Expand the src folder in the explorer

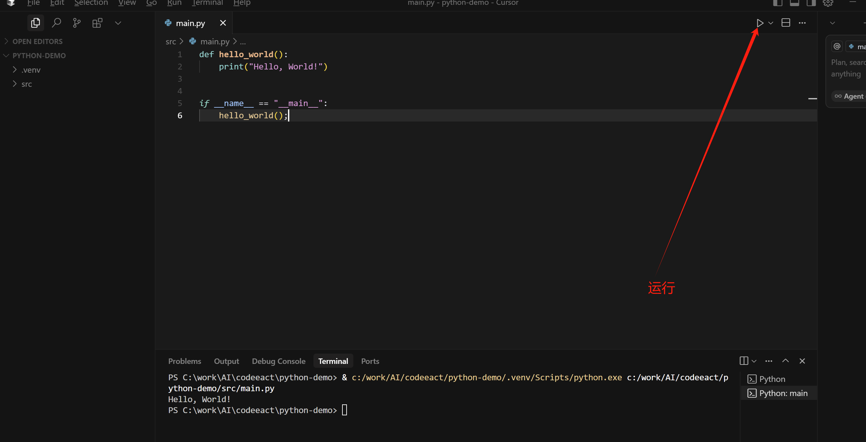[27, 84]
